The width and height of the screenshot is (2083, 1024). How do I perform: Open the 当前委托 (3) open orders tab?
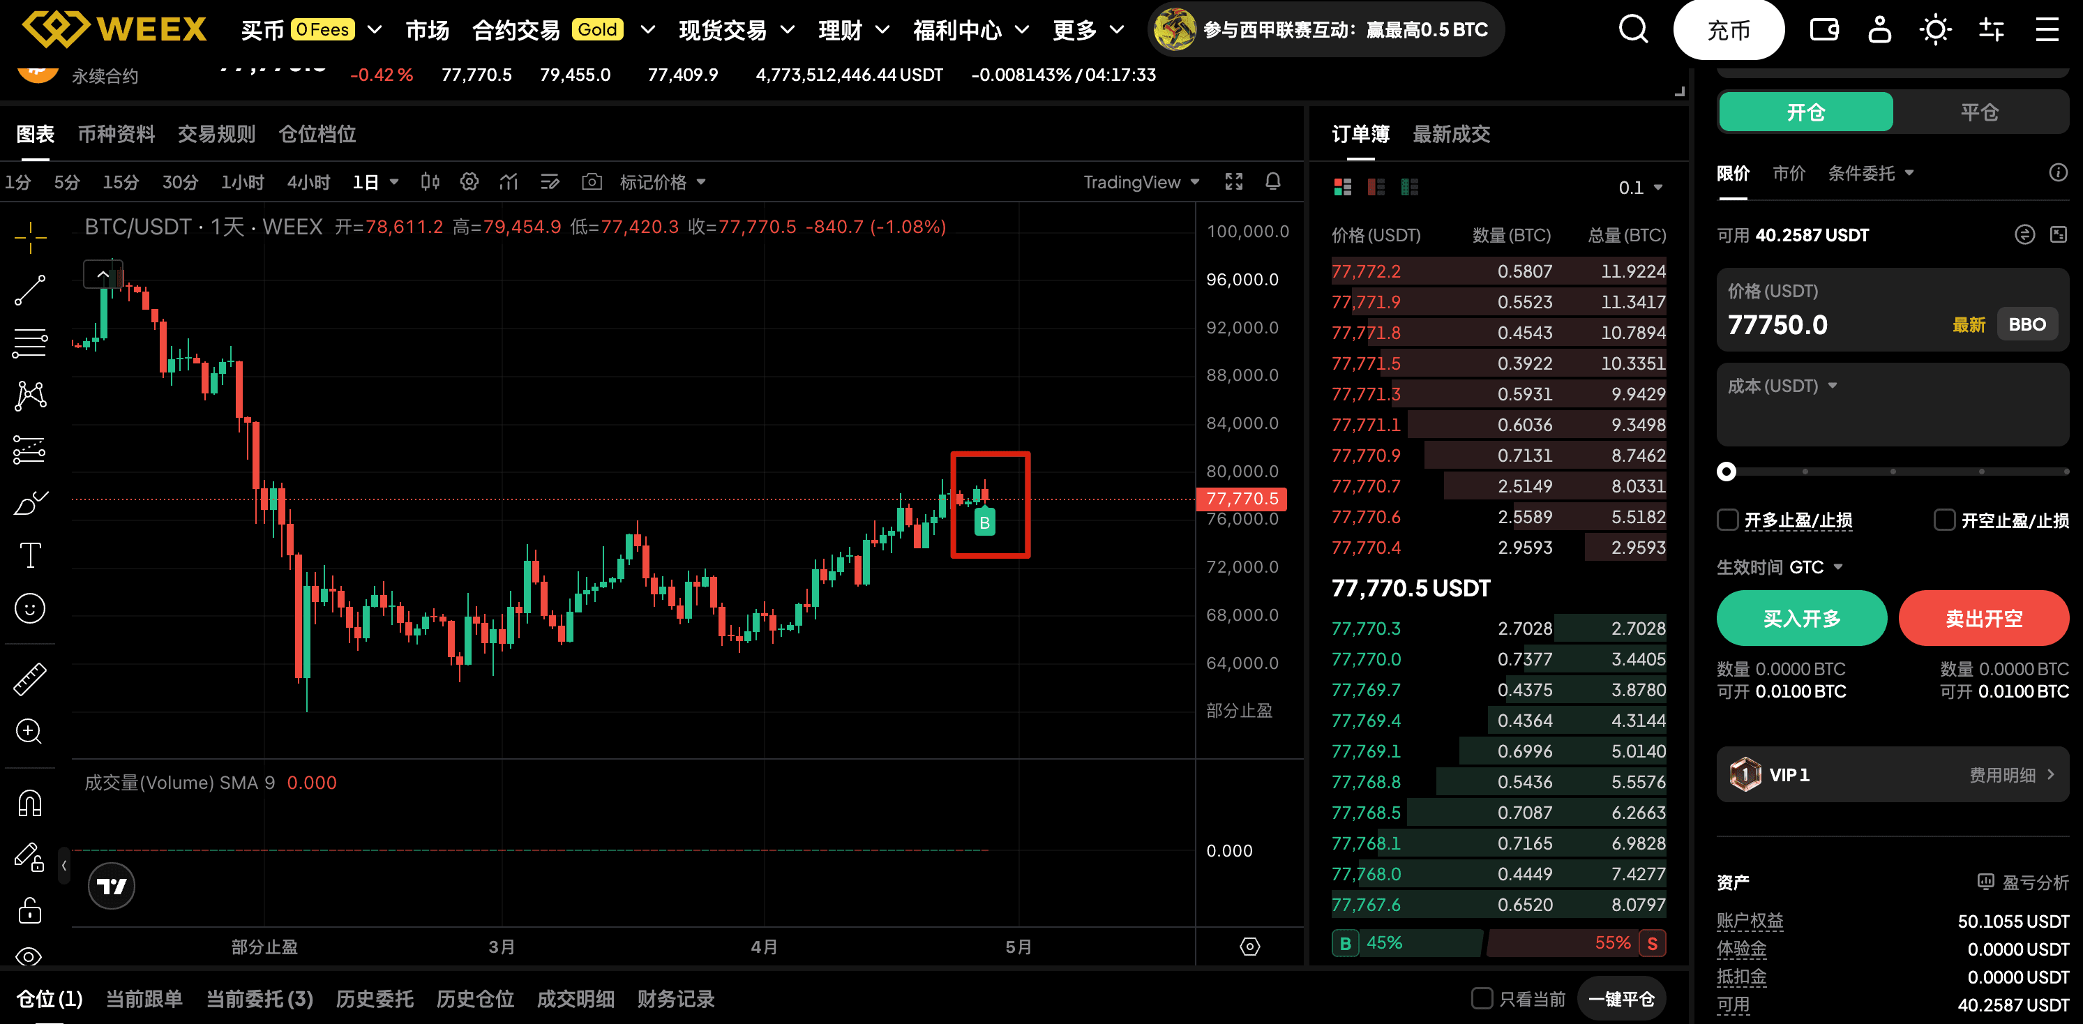(x=260, y=999)
